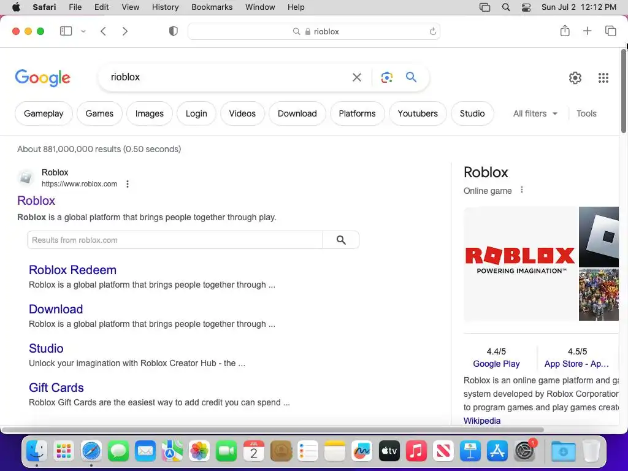Show the tab overview icon

click(x=610, y=31)
